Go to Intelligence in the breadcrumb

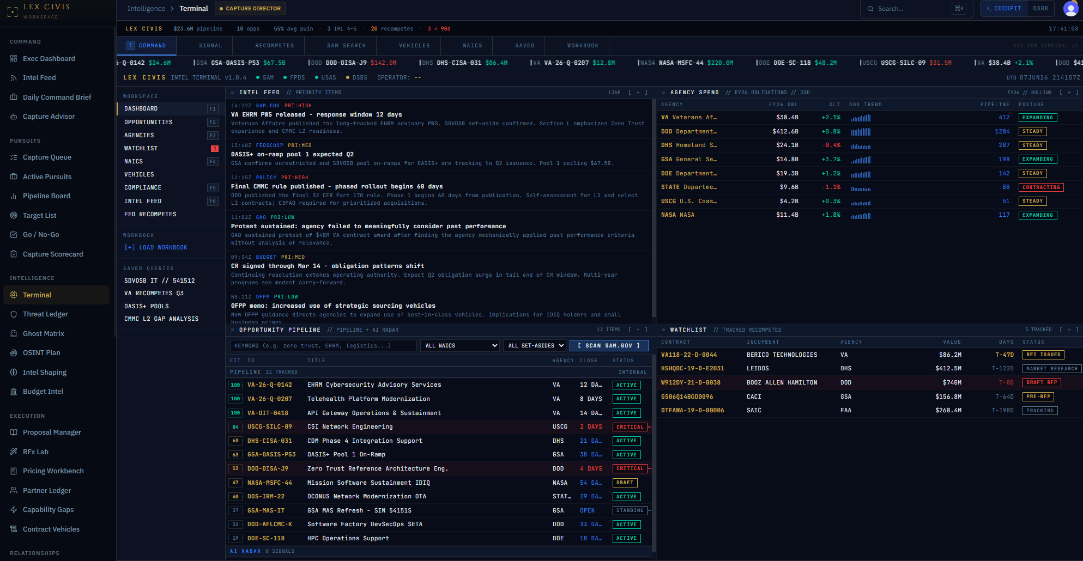(146, 9)
